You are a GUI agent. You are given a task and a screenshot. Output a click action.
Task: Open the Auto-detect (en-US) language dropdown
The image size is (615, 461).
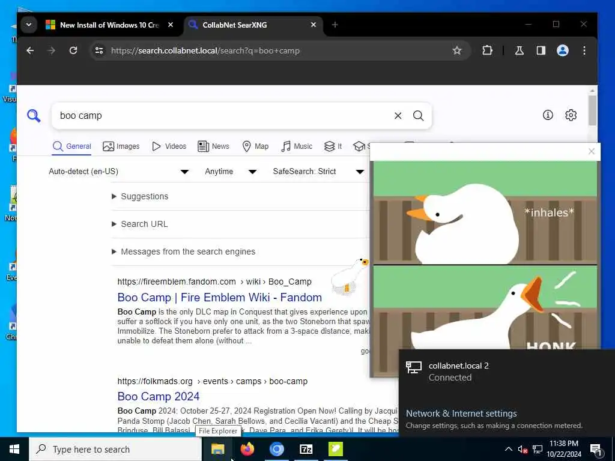coord(119,171)
